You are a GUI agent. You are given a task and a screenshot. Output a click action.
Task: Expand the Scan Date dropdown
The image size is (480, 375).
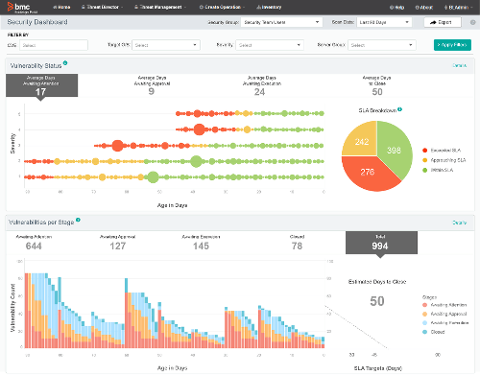click(x=384, y=22)
